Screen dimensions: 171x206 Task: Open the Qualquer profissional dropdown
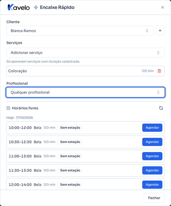(85, 92)
